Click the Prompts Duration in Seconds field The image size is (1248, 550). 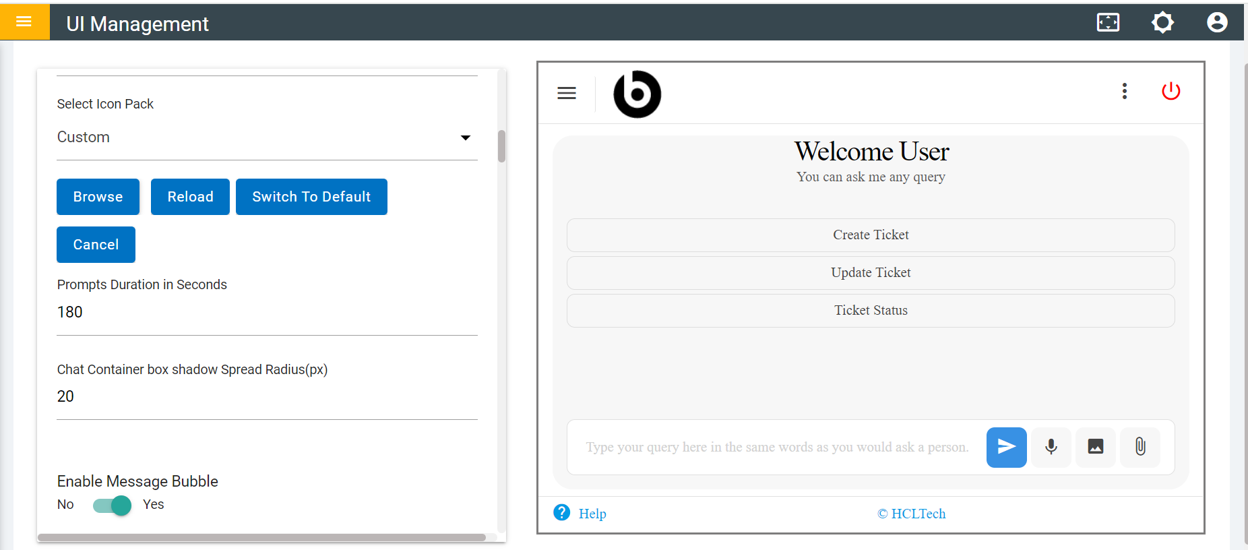click(267, 312)
